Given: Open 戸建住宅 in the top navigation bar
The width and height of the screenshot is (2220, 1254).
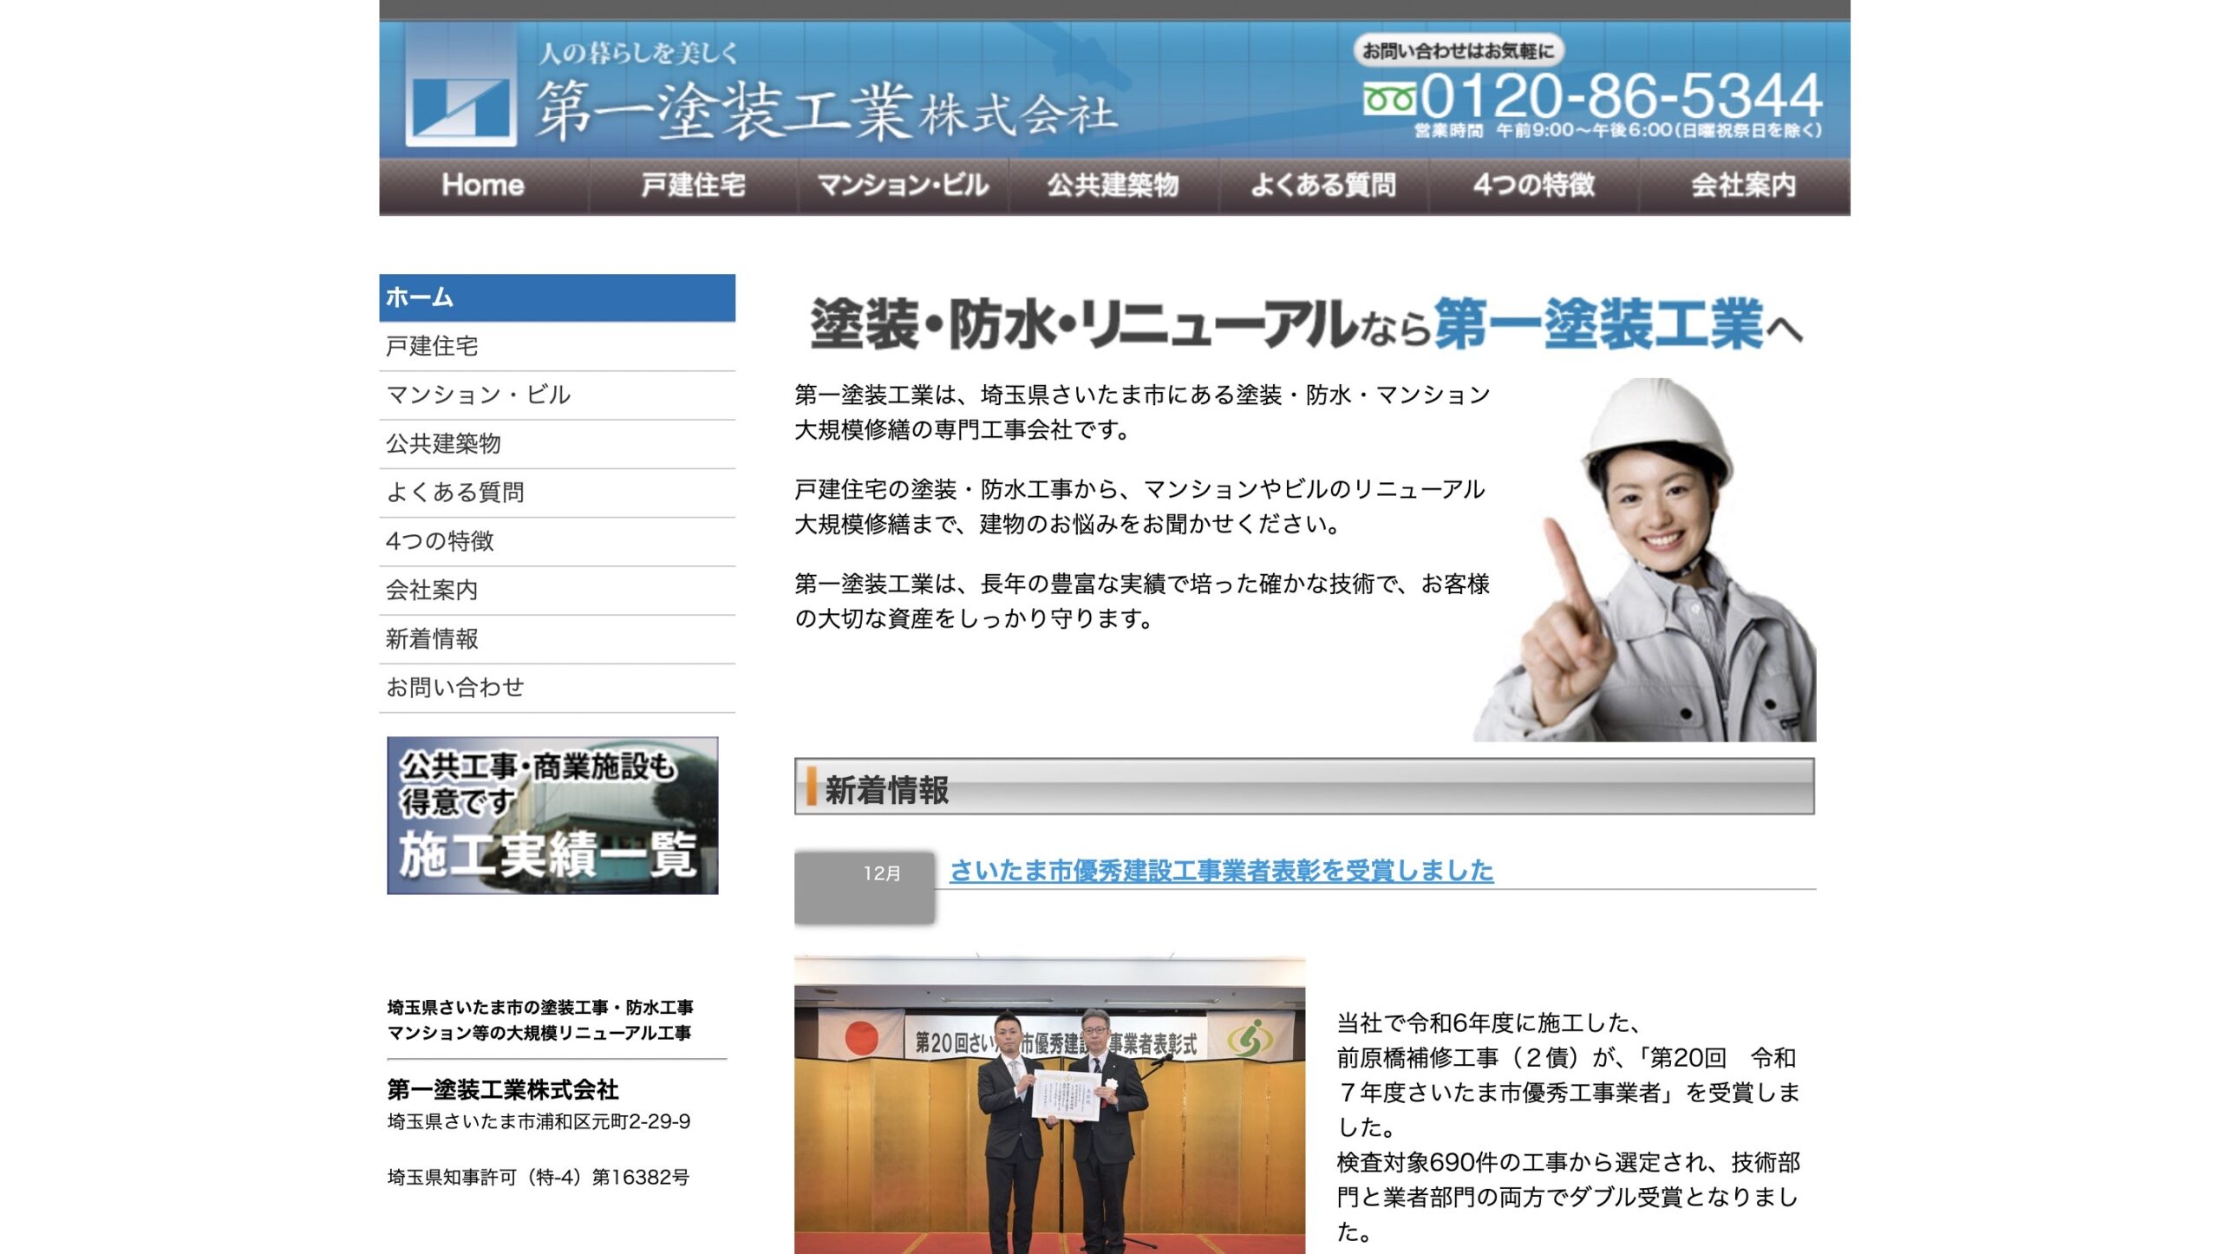Looking at the screenshot, I should point(693,185).
